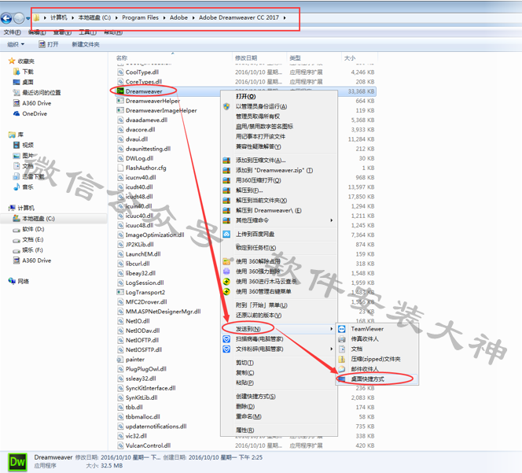Click the arrow after Adobe in address bar
522x473 pixels.
[193, 17]
